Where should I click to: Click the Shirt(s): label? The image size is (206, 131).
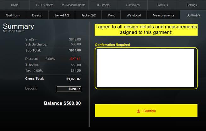[31, 40]
